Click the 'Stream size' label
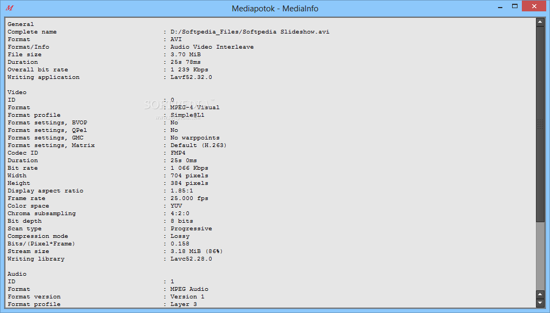This screenshot has width=550, height=313. point(28,251)
